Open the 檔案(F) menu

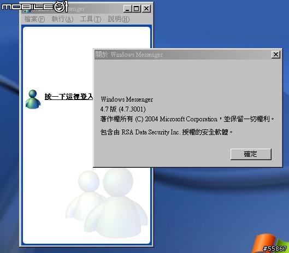34,19
